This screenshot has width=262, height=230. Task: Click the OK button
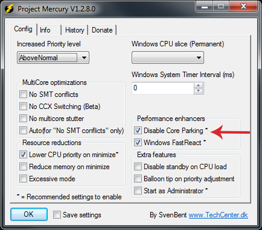(x=29, y=214)
